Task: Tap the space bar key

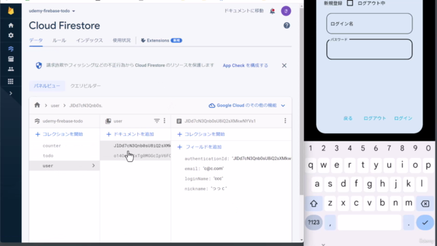Action: pos(369,222)
